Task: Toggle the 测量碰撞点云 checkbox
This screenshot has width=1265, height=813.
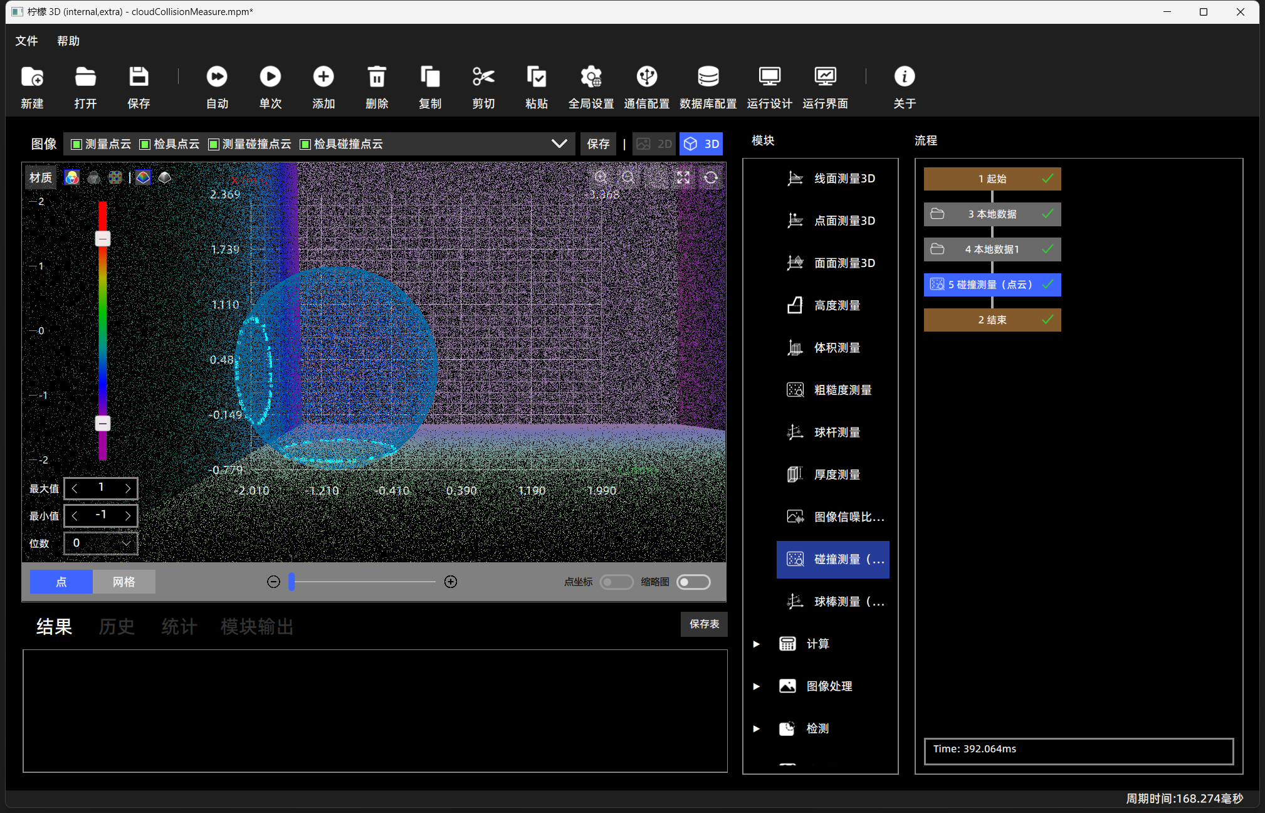Action: point(214,145)
